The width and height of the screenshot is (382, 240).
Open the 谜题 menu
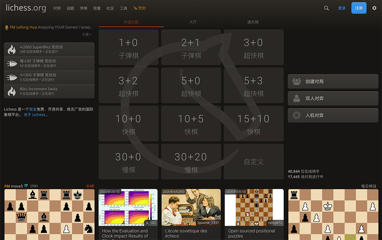(x=70, y=8)
